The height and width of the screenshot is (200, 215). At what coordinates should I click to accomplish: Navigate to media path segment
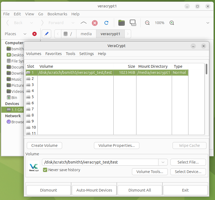(86, 34)
